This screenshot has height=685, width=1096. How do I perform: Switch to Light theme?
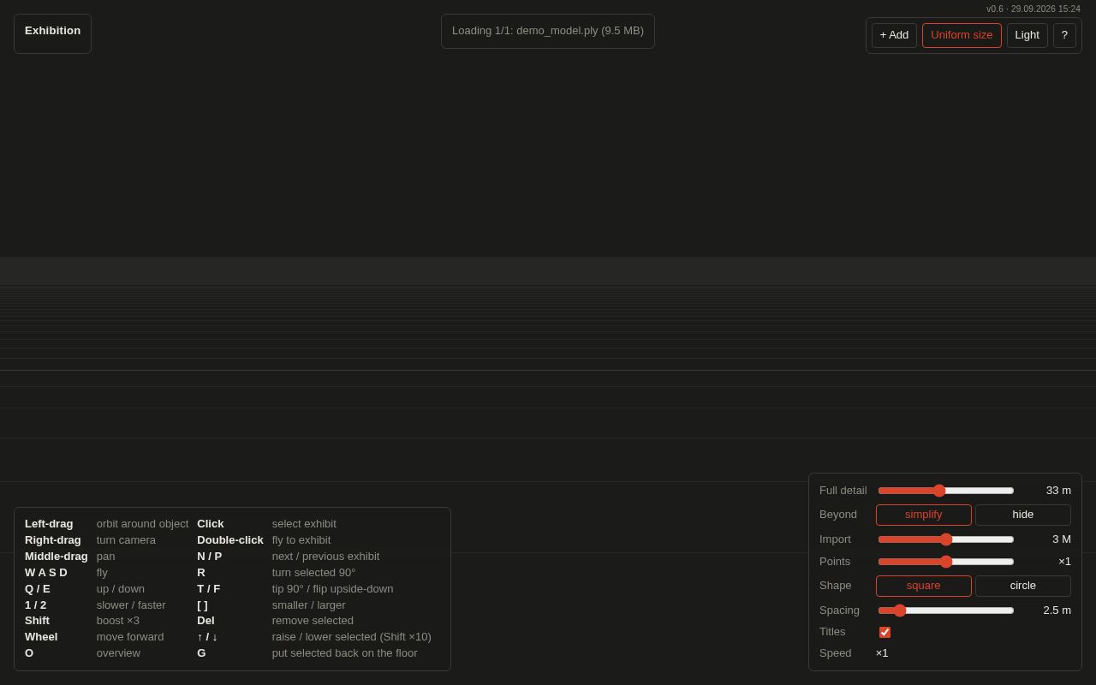pyautogui.click(x=1027, y=35)
